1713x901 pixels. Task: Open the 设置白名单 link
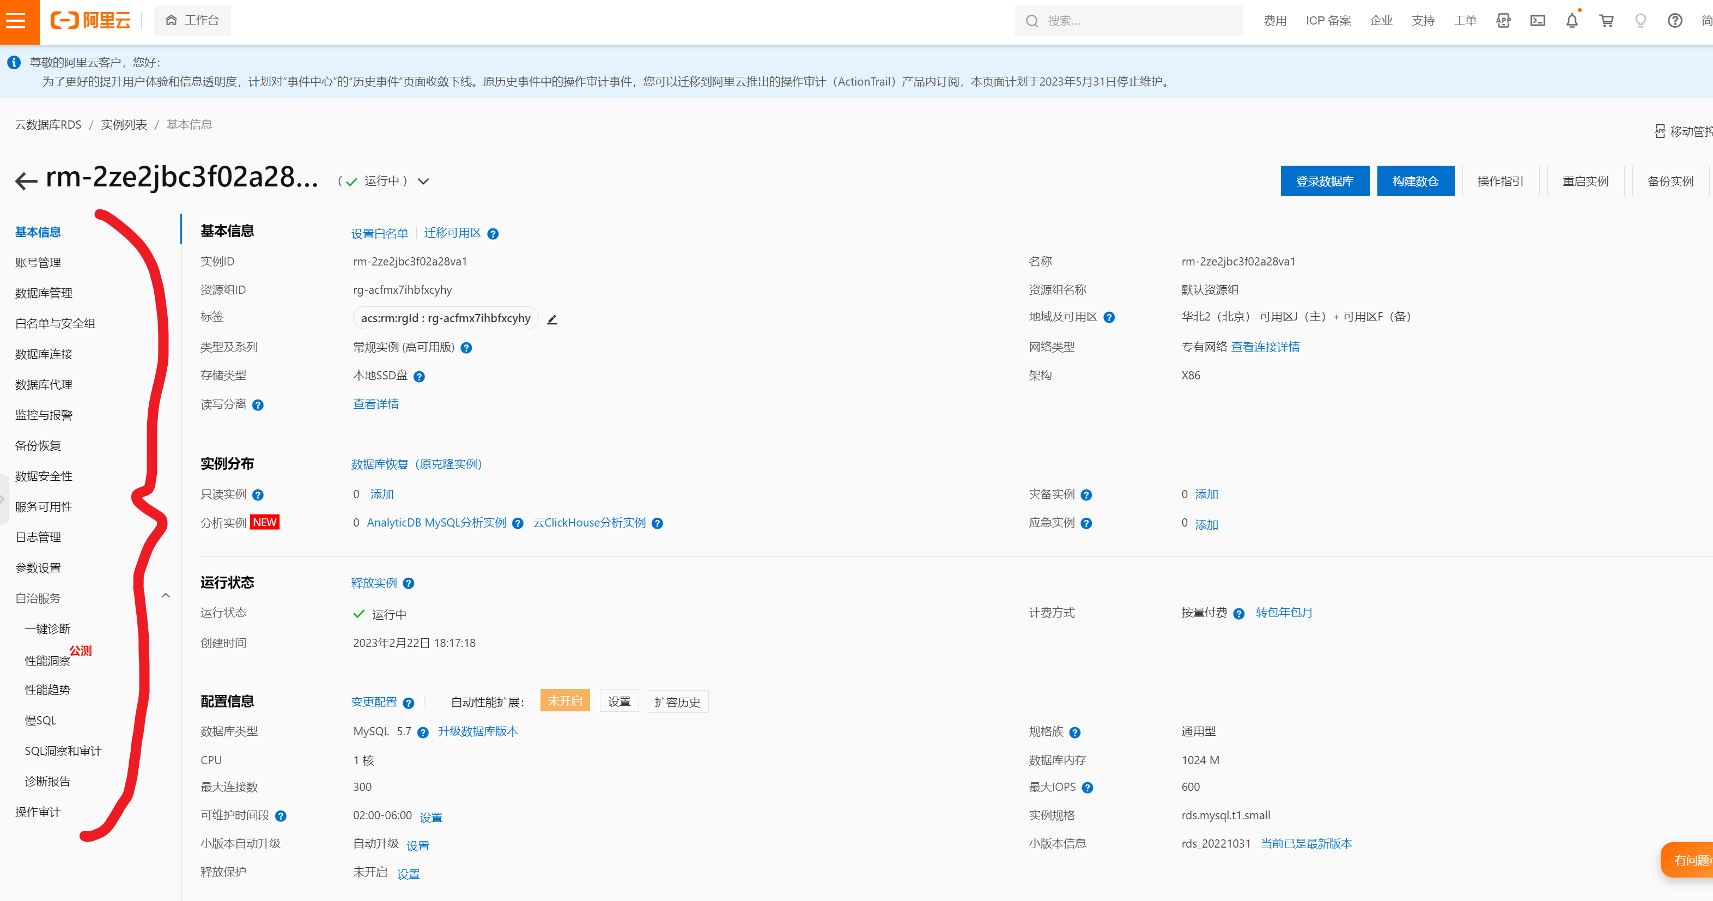379,234
